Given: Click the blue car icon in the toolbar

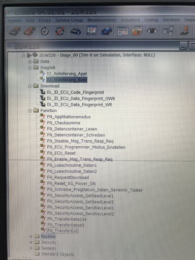Looking at the screenshot, I should [x=107, y=31].
